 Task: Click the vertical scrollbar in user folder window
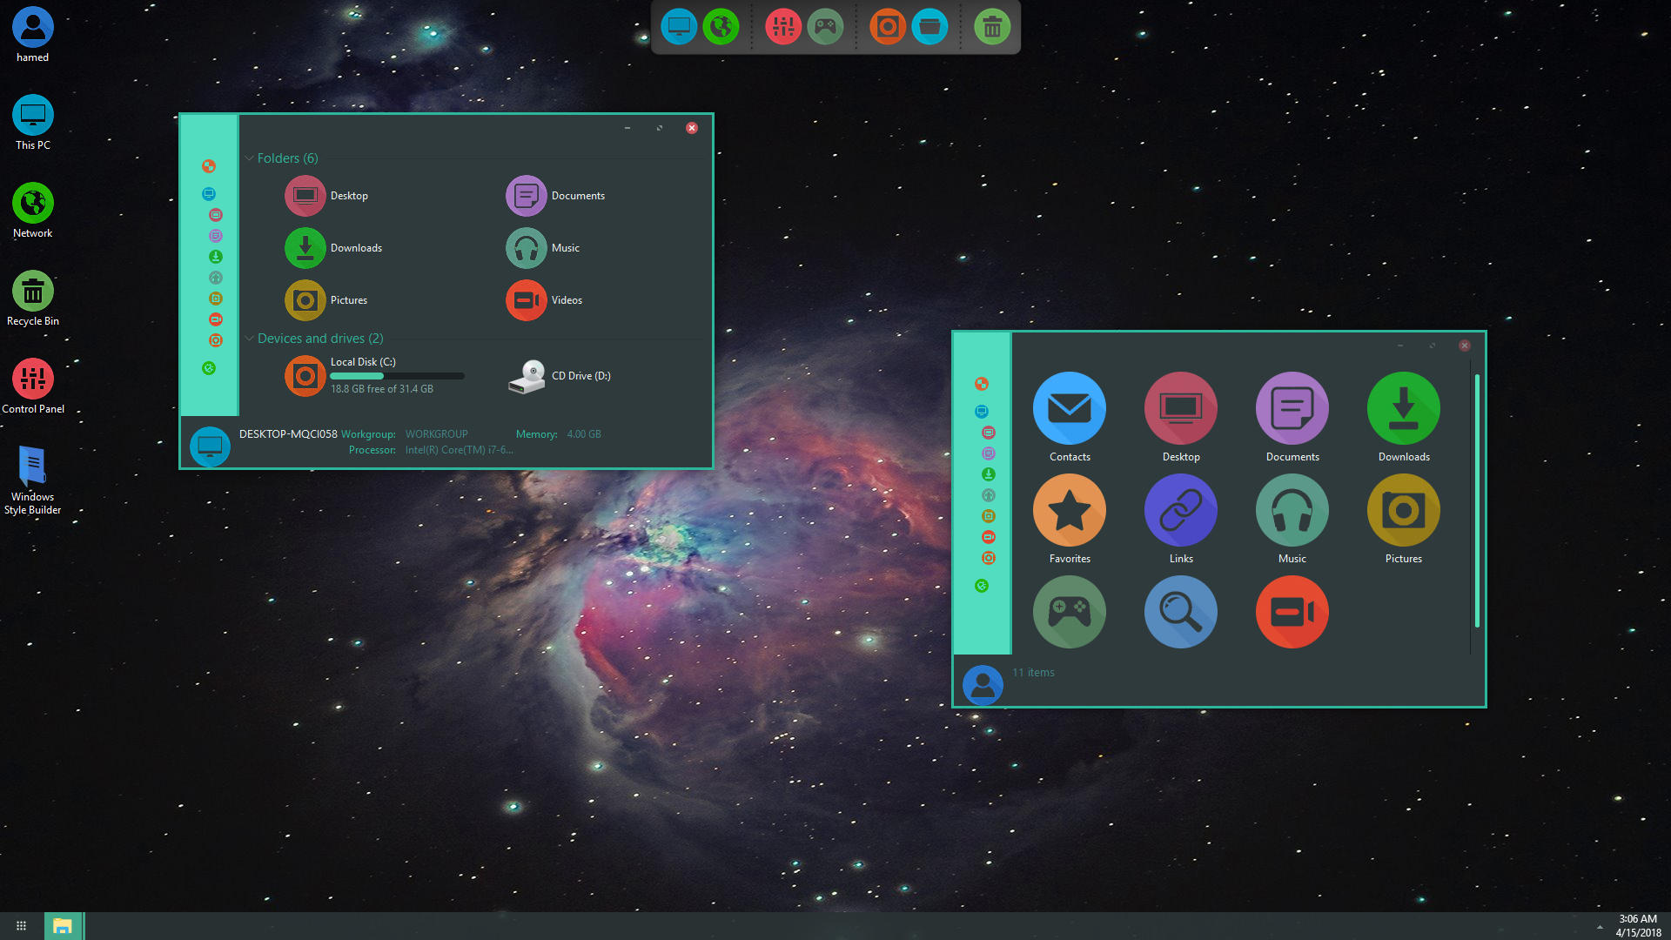pos(1477,500)
